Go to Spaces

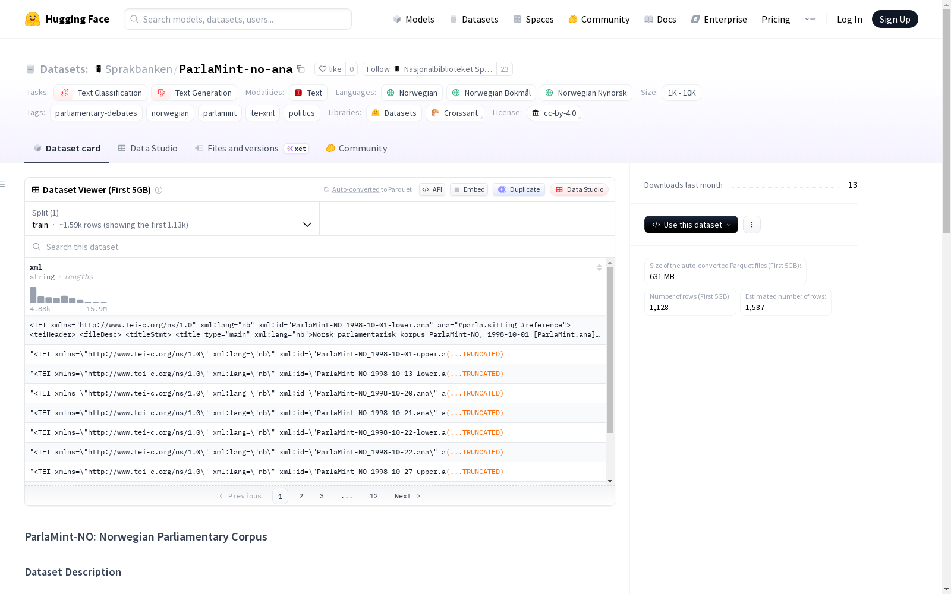(534, 19)
